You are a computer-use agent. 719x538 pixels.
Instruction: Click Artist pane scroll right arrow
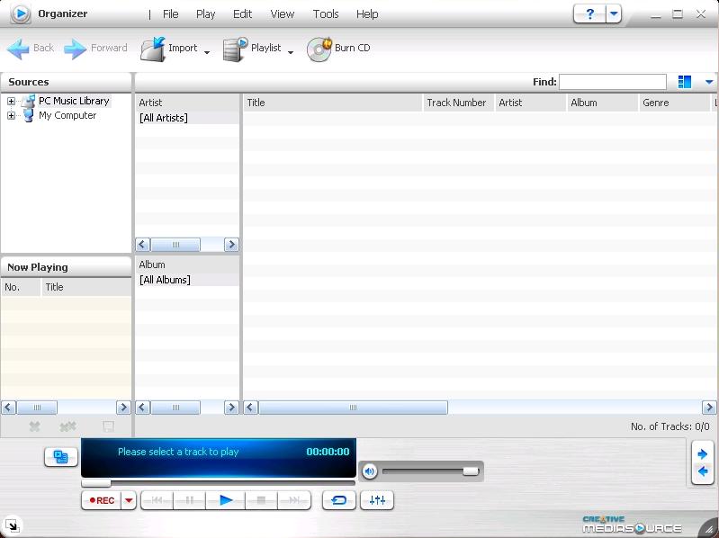(231, 245)
